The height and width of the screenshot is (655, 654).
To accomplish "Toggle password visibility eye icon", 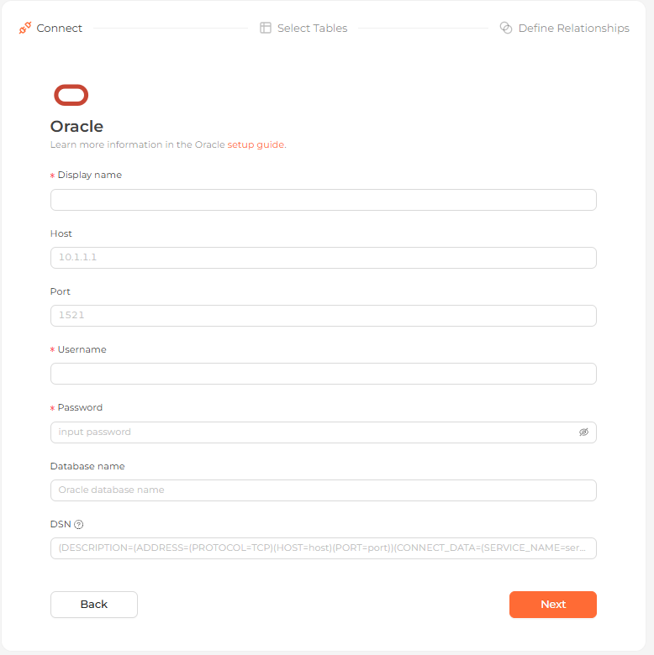I will 583,432.
